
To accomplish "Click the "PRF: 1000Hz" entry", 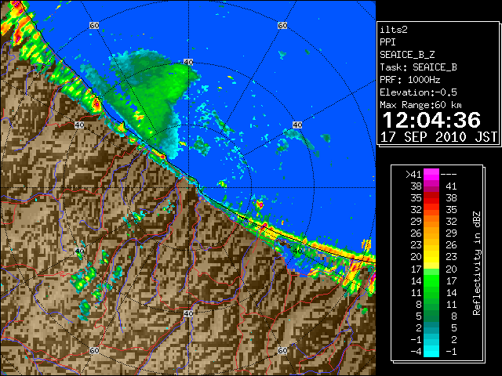I will point(410,80).
